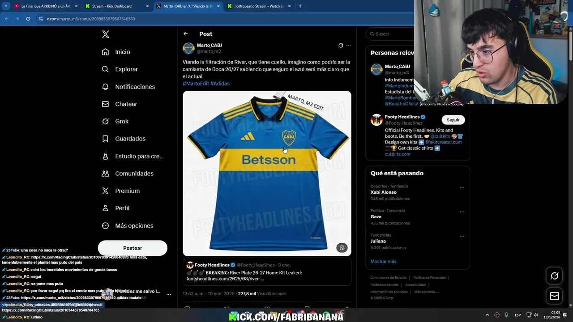Viewport: 573px width, 322px height.
Task: Click the Comunidades people icon
Action: point(105,174)
